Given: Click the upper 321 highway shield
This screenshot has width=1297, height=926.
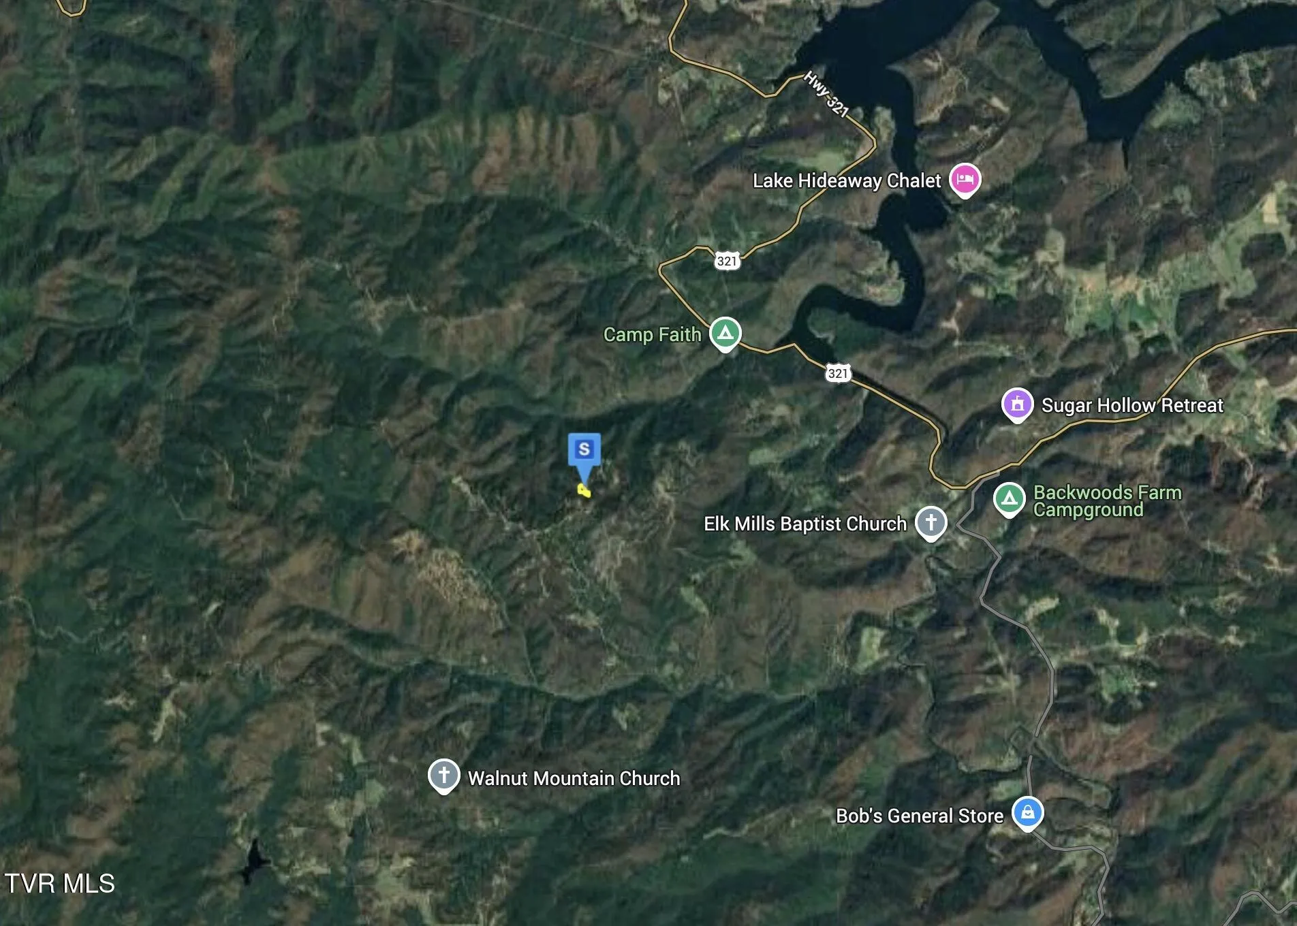Looking at the screenshot, I should point(727,261).
